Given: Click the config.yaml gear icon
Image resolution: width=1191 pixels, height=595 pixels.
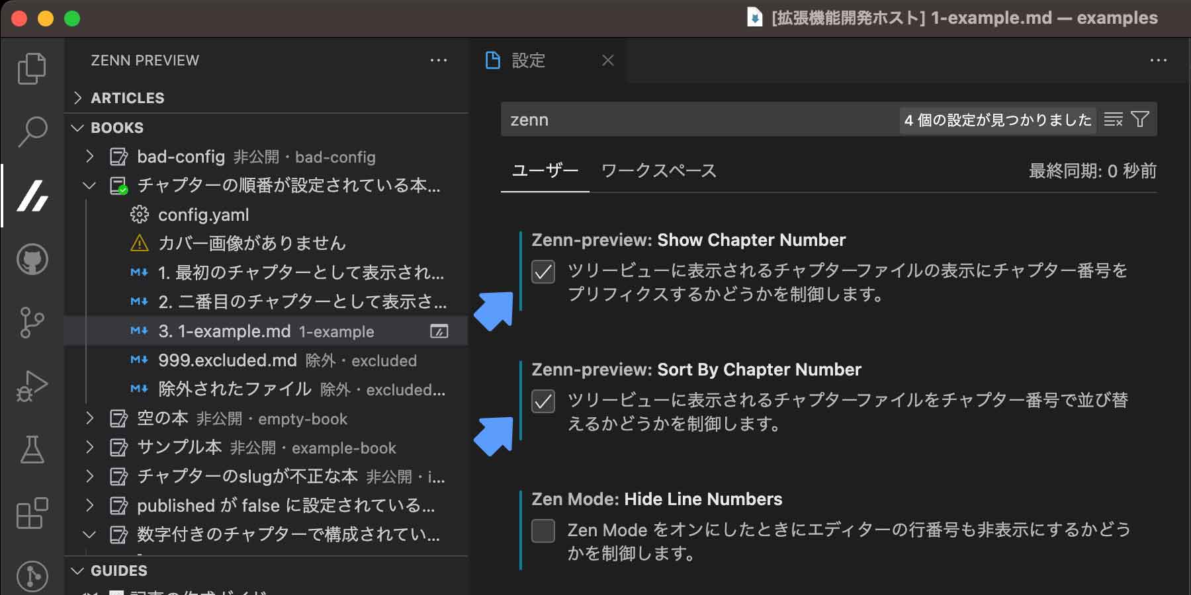Looking at the screenshot, I should pos(140,214).
